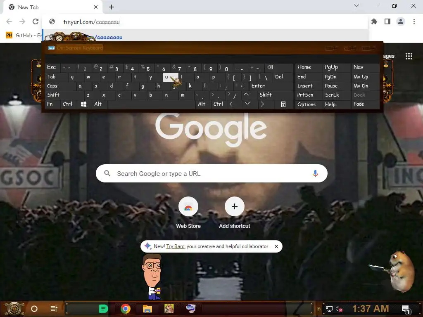Click the Windows logo key on the keyboard
This screenshot has height=317, width=423.
tap(83, 104)
